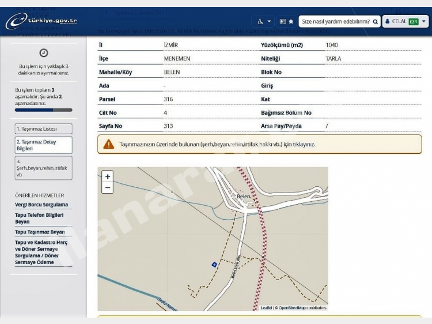
Task: Click the OpenStreetMap contributors link
Action: click(302, 308)
